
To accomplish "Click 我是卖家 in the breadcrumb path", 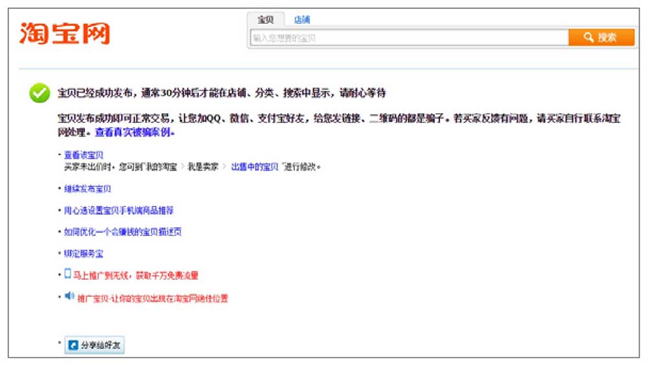I will pyautogui.click(x=202, y=166).
